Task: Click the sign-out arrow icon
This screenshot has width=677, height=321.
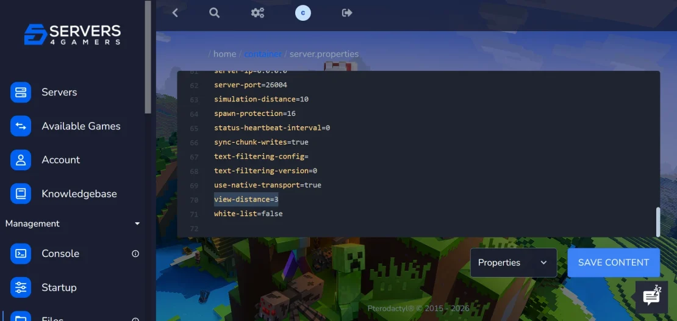Action: point(347,13)
